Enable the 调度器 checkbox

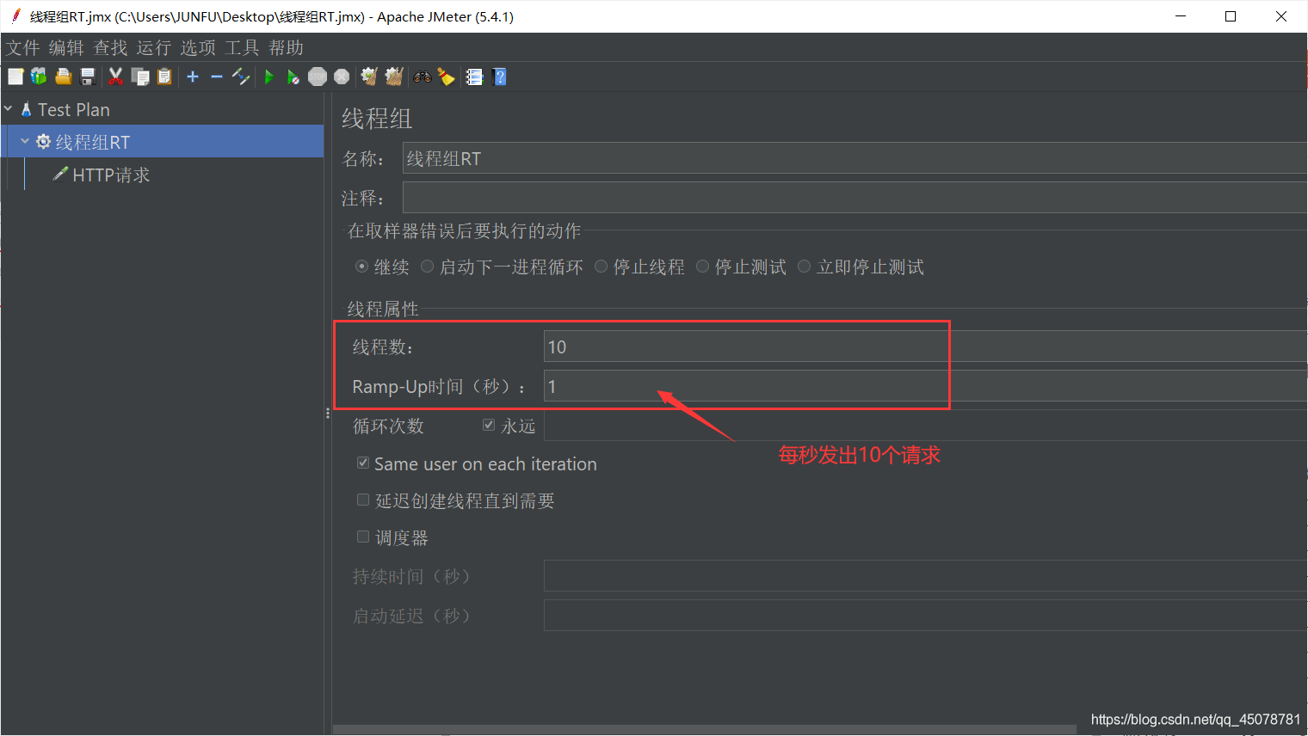[363, 537]
